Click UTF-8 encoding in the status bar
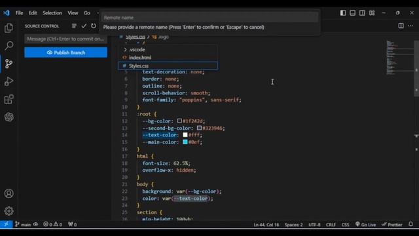Screen dimensions: 419x236 314,224
